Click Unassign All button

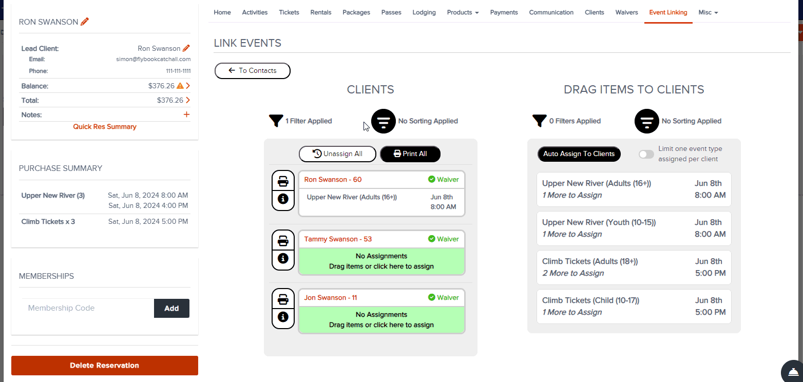(x=338, y=154)
